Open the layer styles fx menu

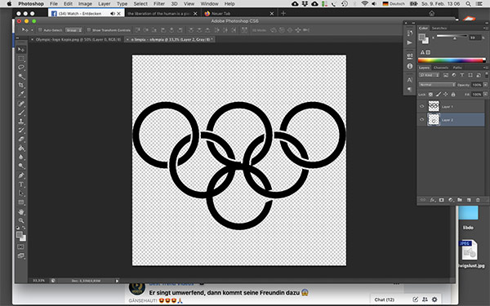click(433, 200)
